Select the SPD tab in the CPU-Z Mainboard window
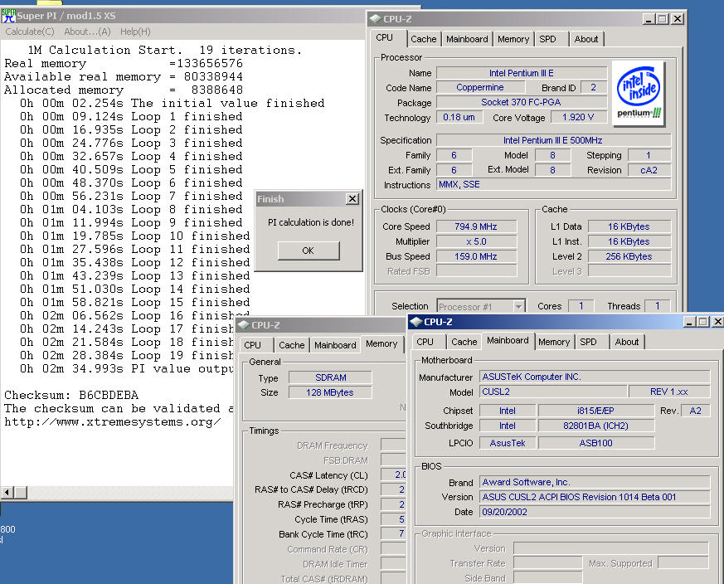Viewport: 724px width, 584px height. [588, 342]
